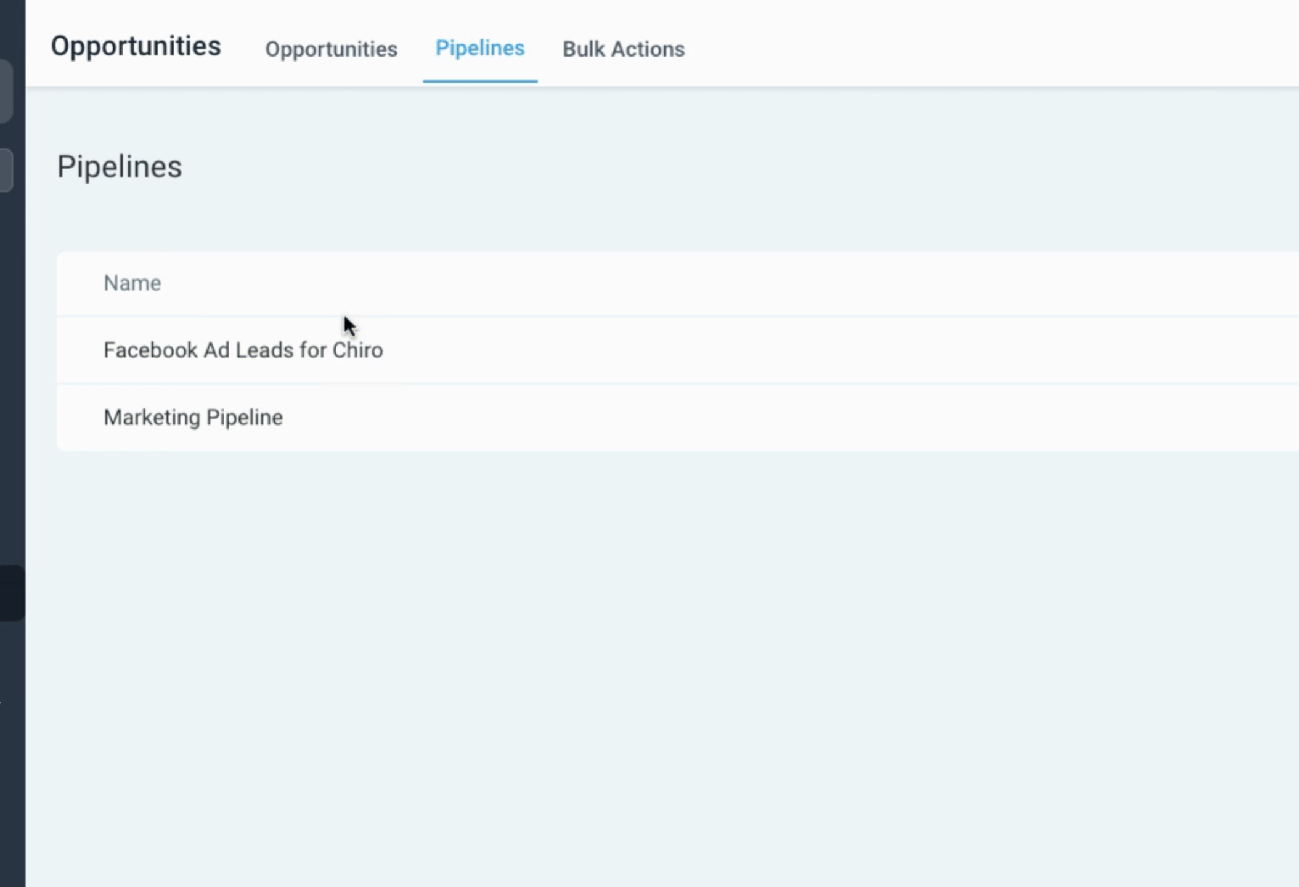The image size is (1299, 887).
Task: Select the highlighted dark sidebar item
Action: point(11,593)
